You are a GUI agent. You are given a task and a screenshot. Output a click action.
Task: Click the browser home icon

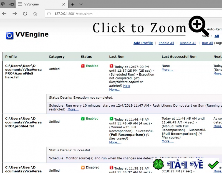pos(36,13)
